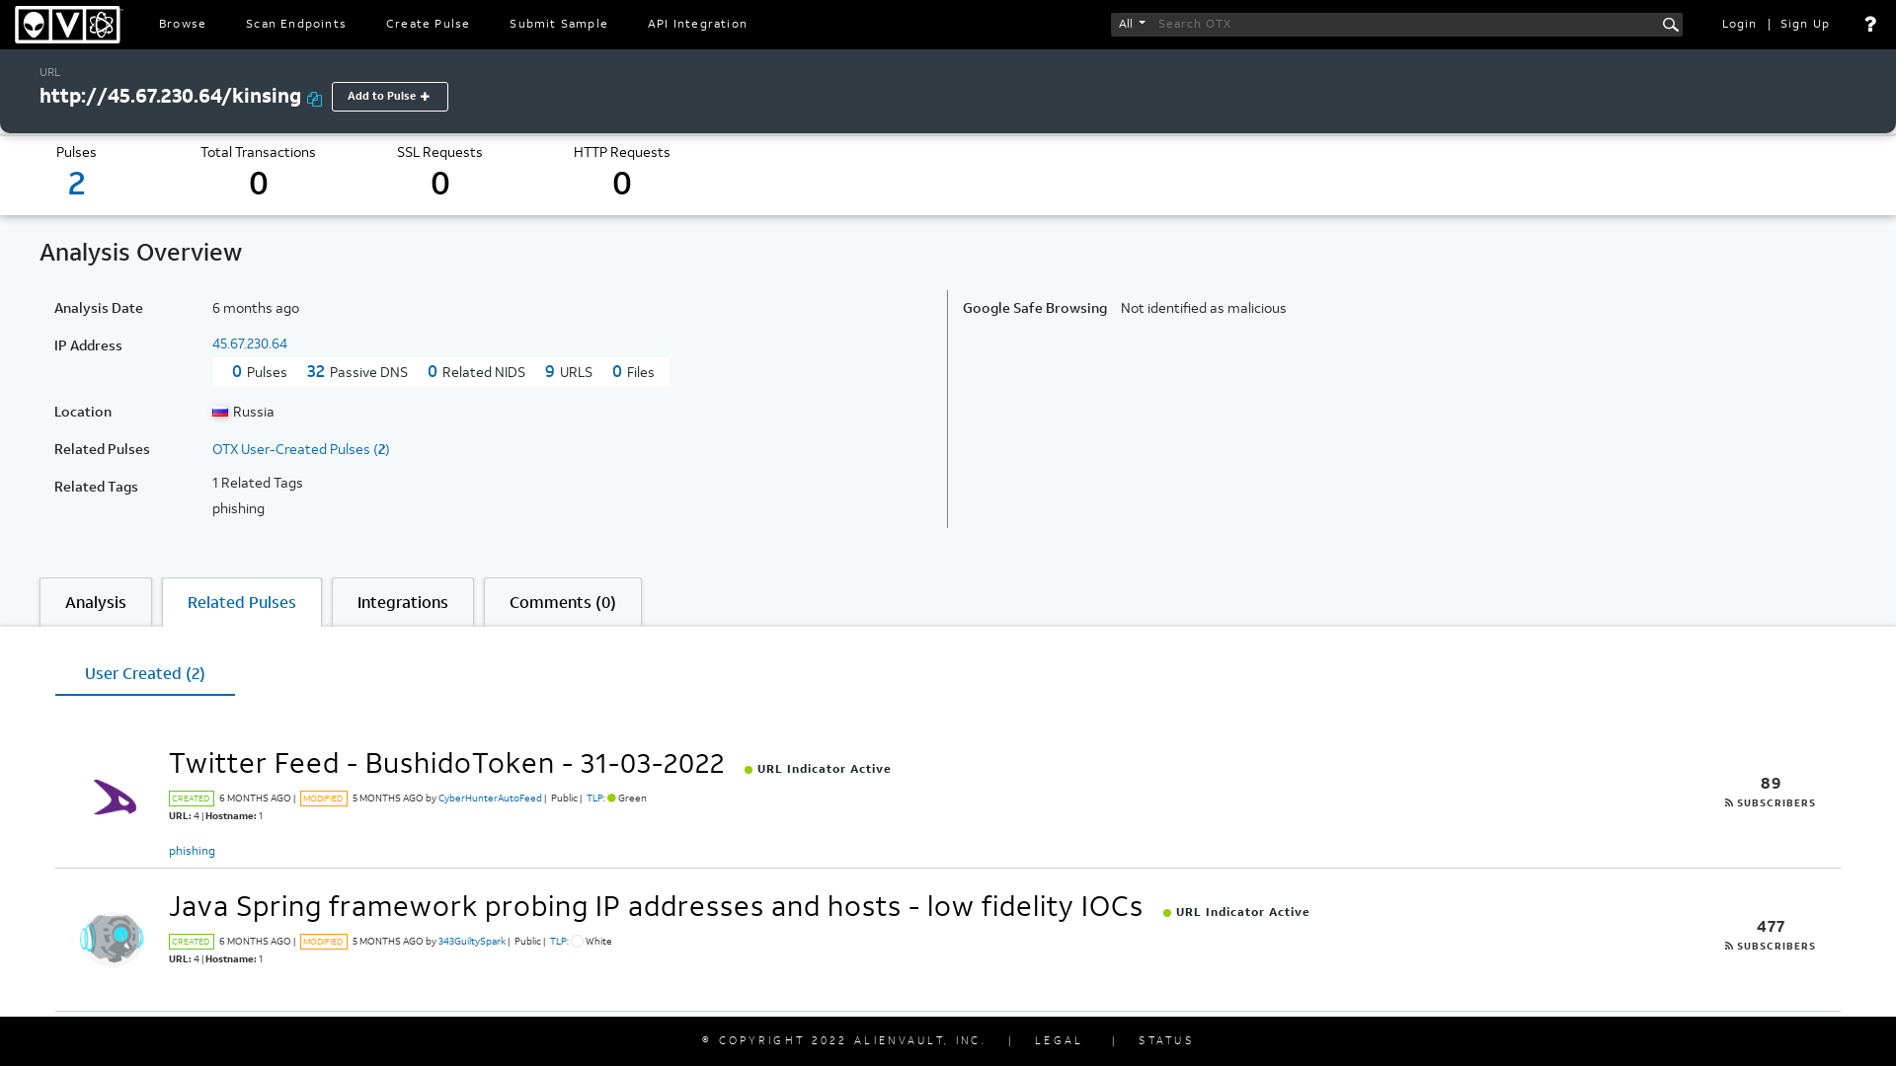This screenshot has height=1066, width=1896.
Task: Click the TLP link on BushidoToken pulse
Action: [595, 799]
